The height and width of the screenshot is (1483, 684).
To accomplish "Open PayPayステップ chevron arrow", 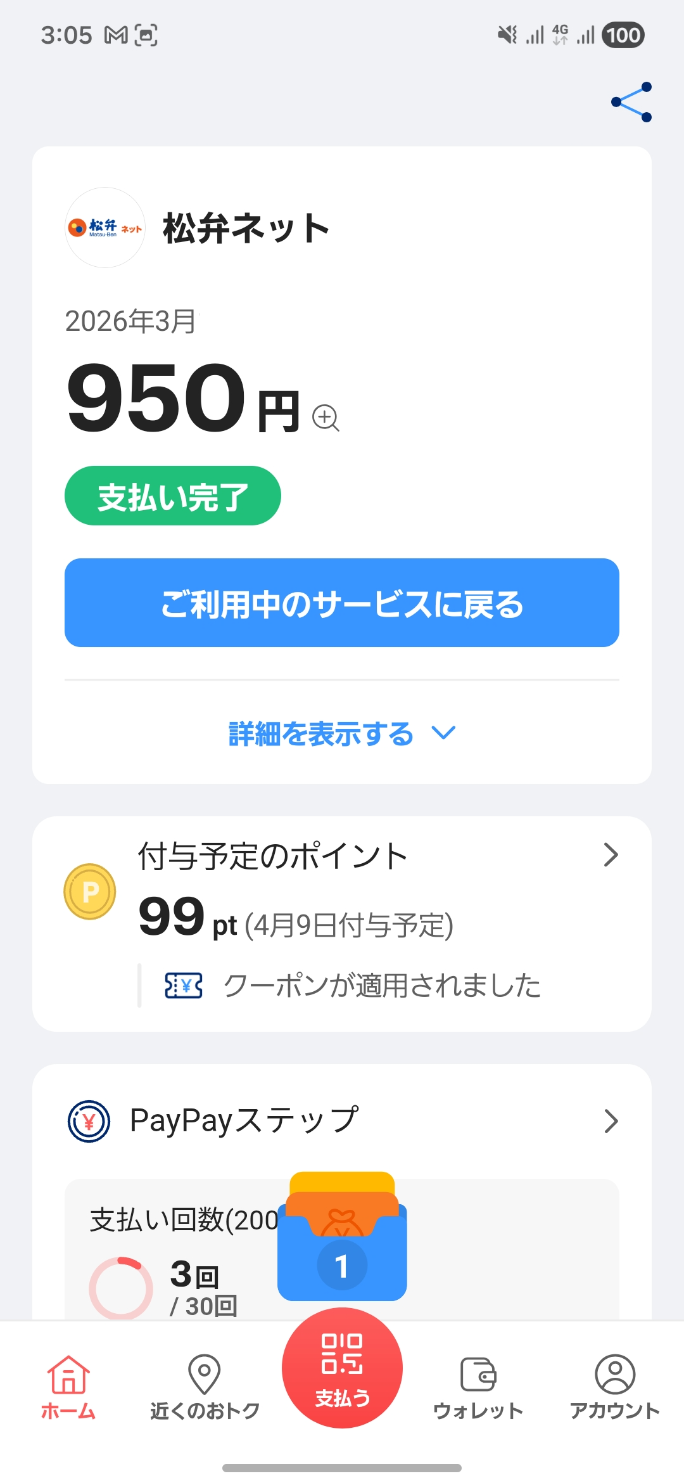I will pyautogui.click(x=611, y=1121).
